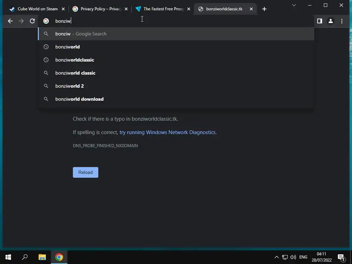Close the Cube World on Steam tab
352x264 pixels.
tap(63, 9)
